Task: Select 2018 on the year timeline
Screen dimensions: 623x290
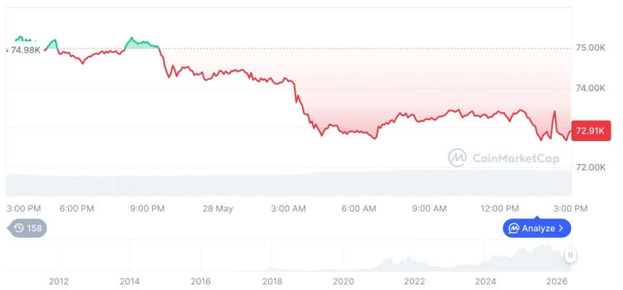Action: (272, 281)
